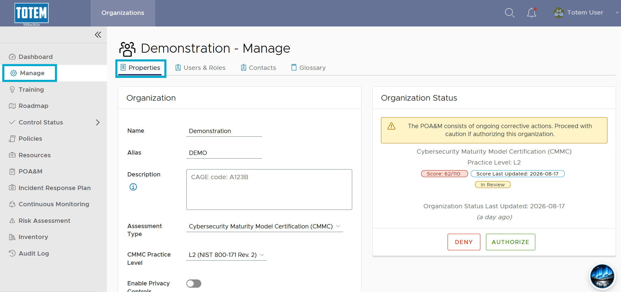Click the POA&M warning triangle icon
The height and width of the screenshot is (292, 621).
click(x=391, y=126)
